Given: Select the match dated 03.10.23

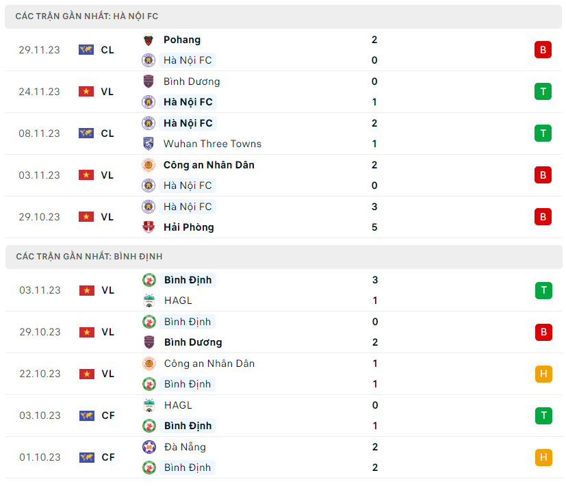Looking at the screenshot, I should (40, 415).
